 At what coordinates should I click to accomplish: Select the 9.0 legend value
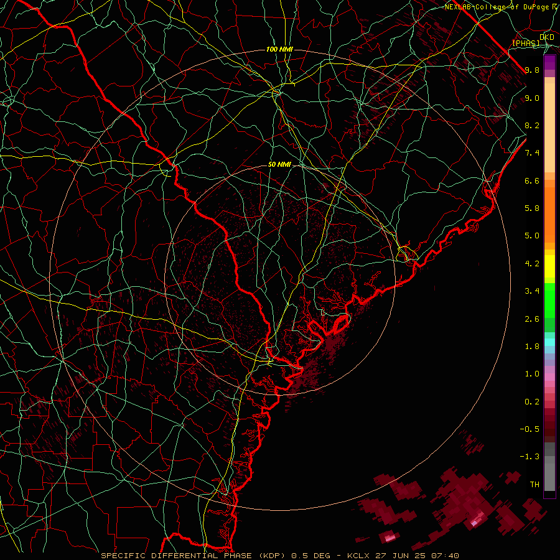532,98
